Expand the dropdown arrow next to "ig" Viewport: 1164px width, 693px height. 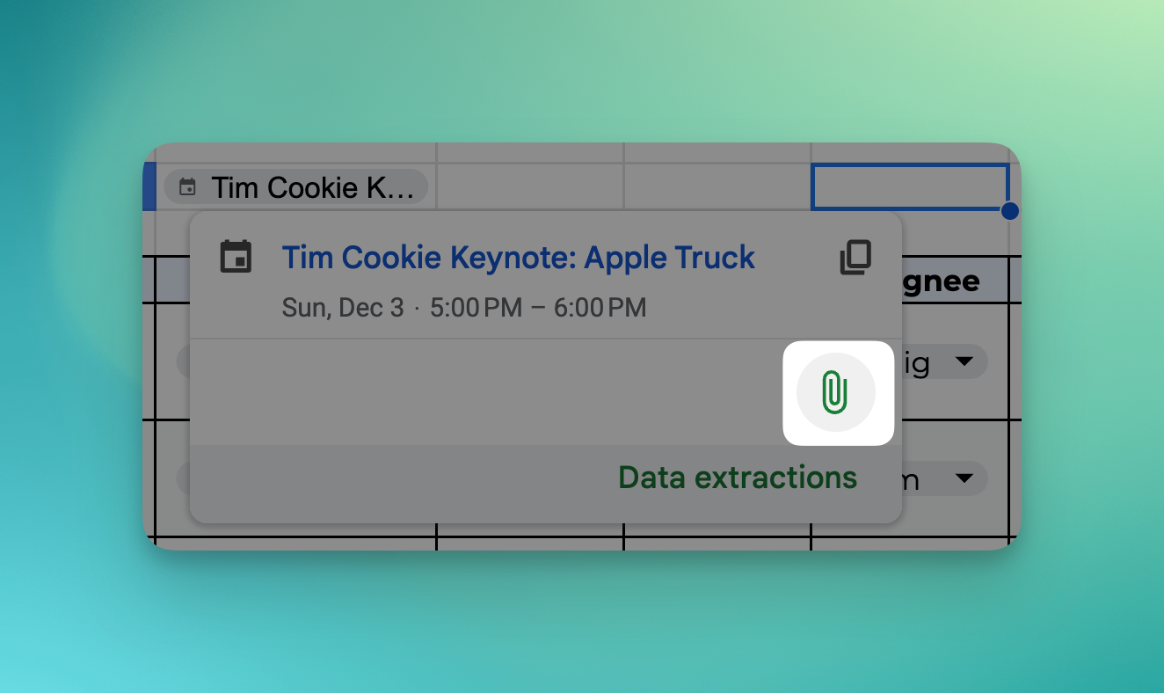tap(964, 361)
